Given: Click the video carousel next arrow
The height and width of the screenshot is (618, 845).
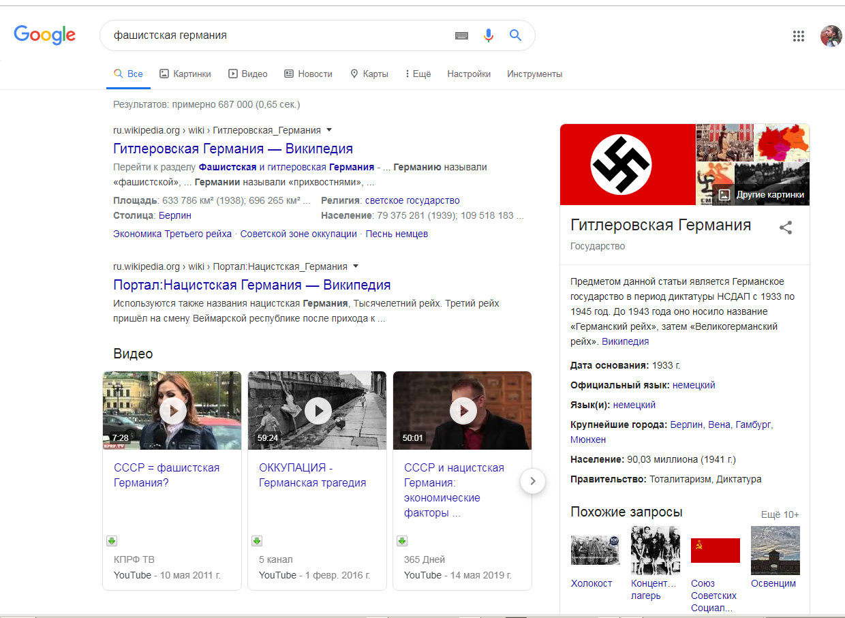Looking at the screenshot, I should [533, 481].
